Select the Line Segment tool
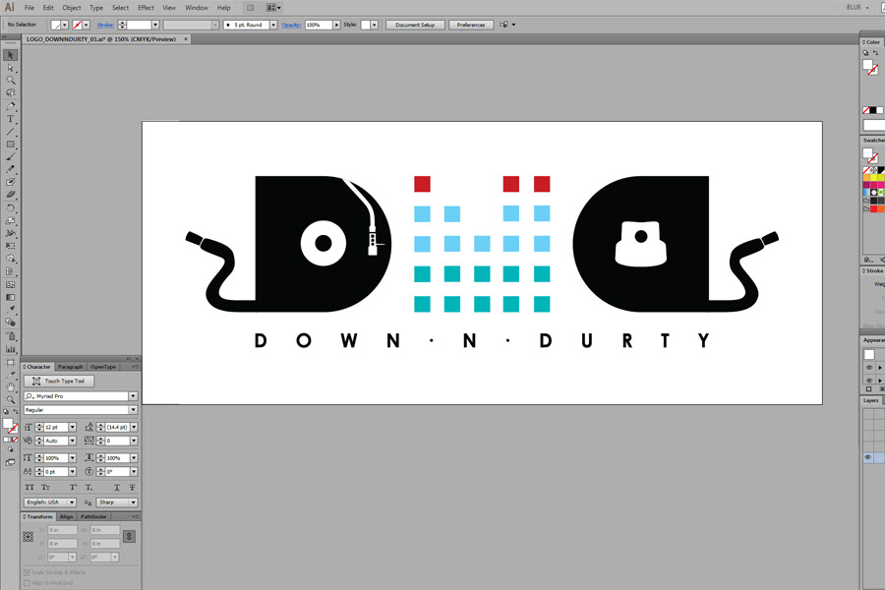This screenshot has height=590, width=885. pos(10,132)
